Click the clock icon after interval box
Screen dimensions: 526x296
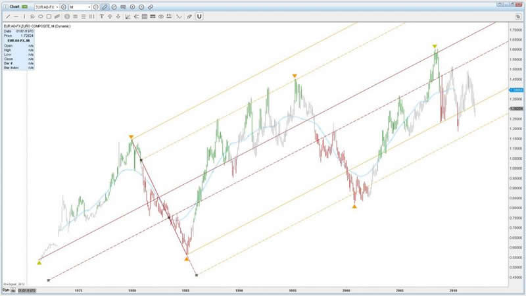96,7
